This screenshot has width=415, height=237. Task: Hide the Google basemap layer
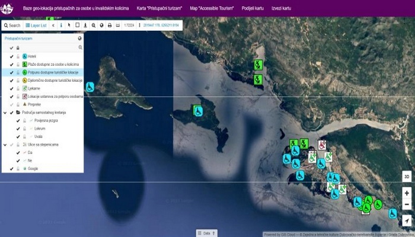point(11,169)
